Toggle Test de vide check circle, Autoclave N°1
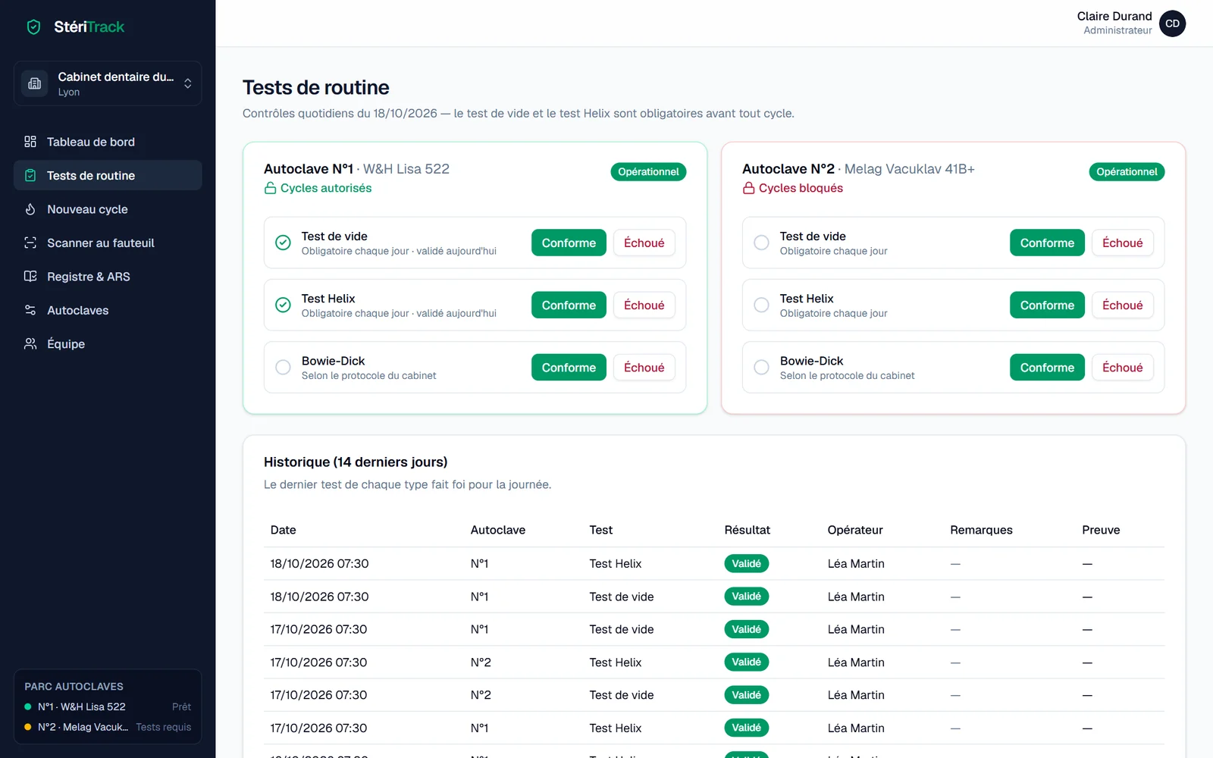This screenshot has width=1213, height=758. tap(283, 243)
